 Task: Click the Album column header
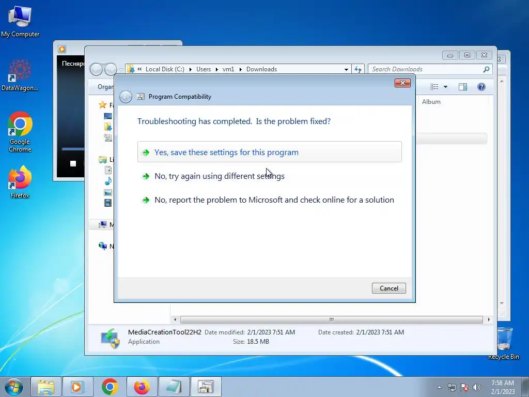tap(431, 102)
